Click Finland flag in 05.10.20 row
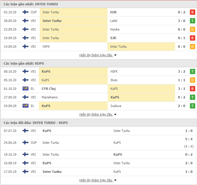197x185 pixels. click(x=26, y=80)
